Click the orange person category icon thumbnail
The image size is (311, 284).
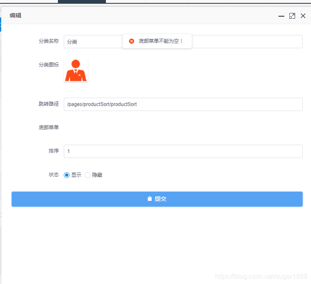coord(76,70)
